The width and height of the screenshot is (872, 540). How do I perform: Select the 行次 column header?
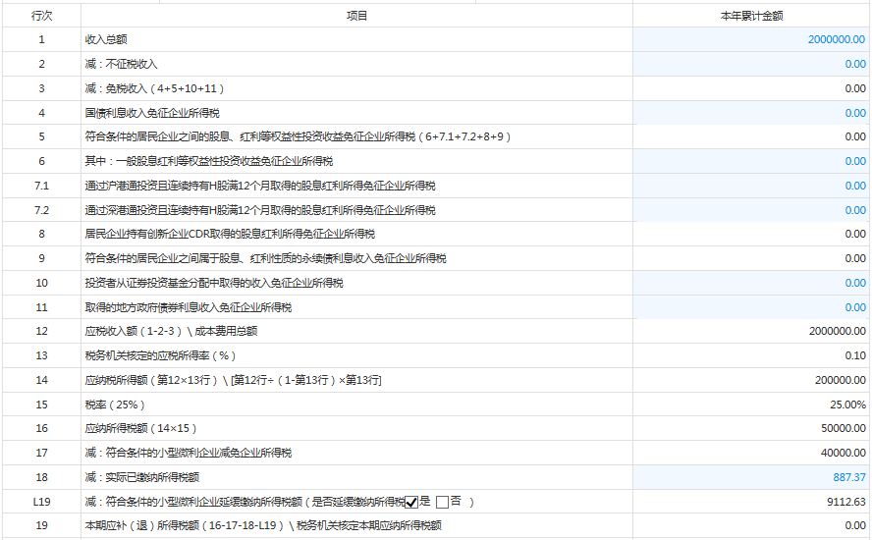click(x=41, y=16)
